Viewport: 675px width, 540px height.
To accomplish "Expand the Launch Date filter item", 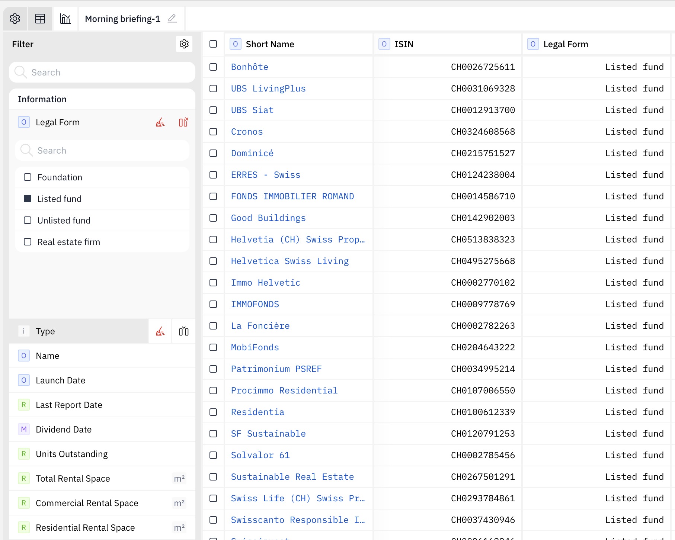I will [x=102, y=380].
